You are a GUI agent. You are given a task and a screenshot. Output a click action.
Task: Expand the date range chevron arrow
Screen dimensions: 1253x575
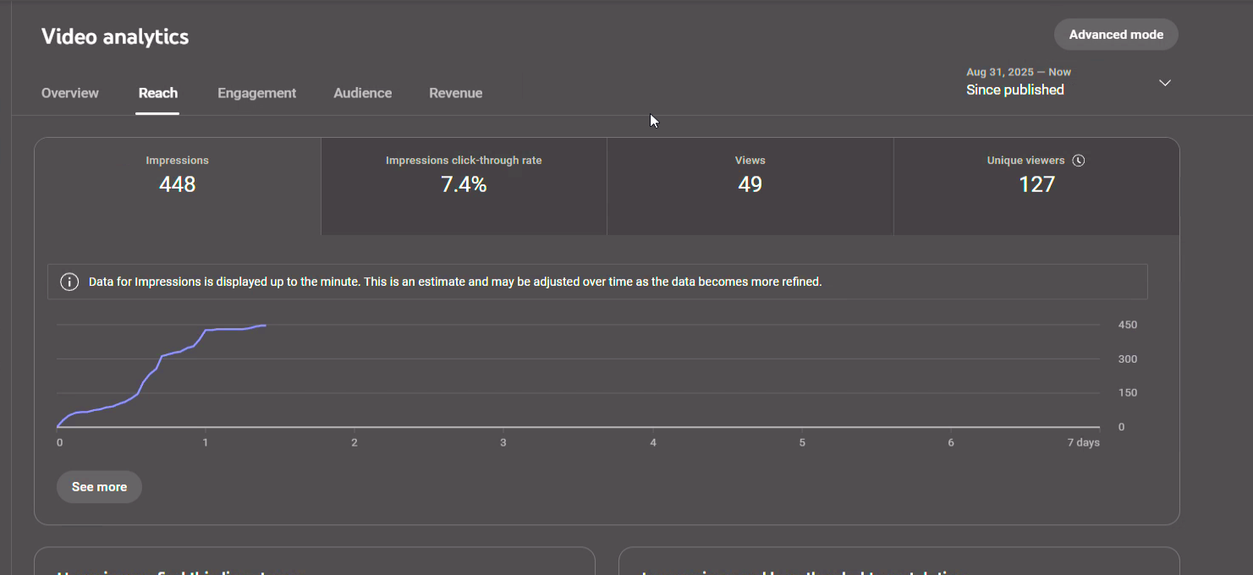click(x=1164, y=83)
